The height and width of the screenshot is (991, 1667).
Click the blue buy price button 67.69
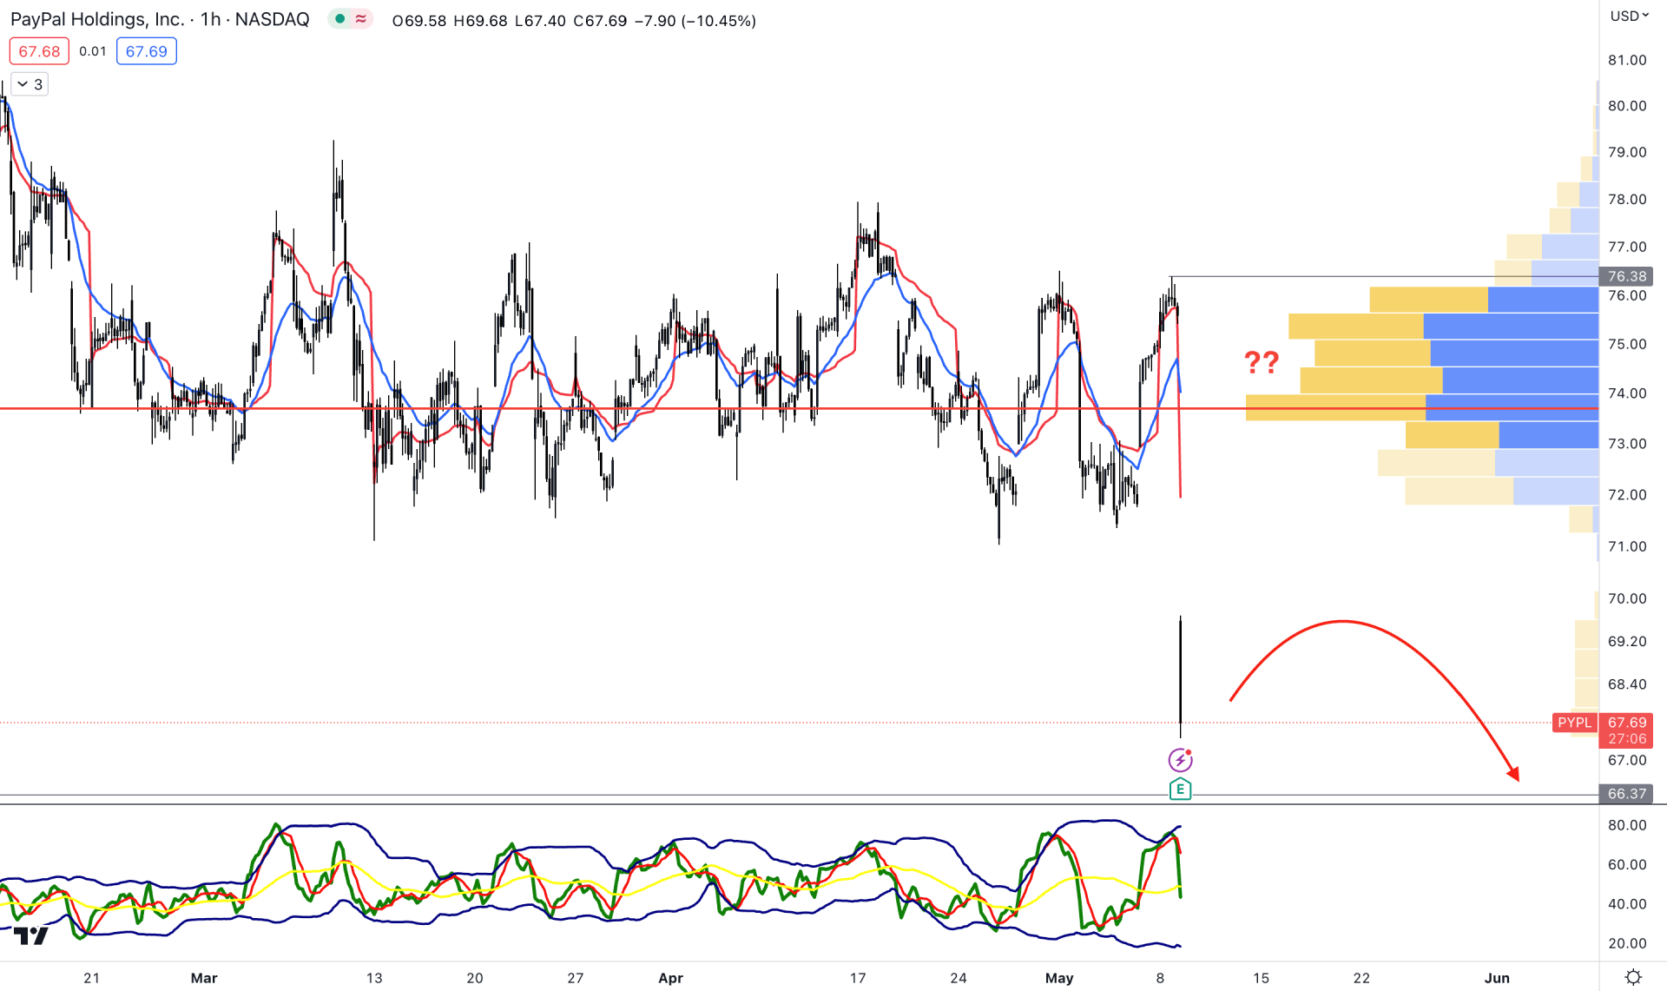pos(146,51)
